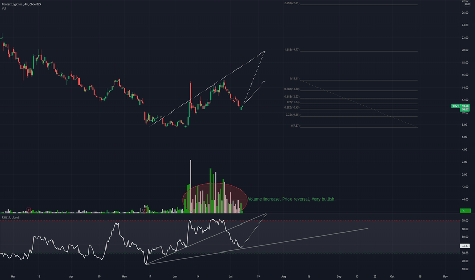
Task: Click the RSI value tag 38.53
Action: 465,246
